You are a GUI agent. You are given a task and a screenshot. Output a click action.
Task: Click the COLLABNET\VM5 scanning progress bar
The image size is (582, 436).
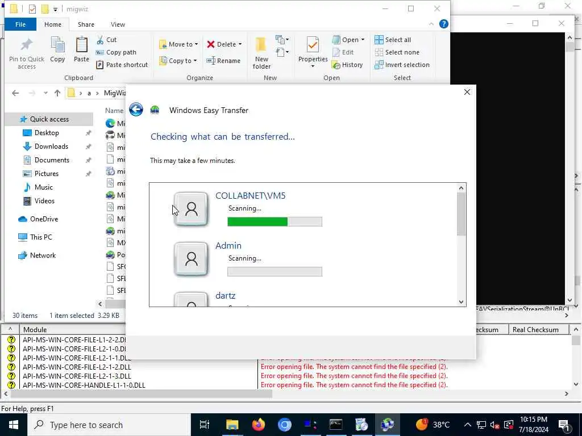click(x=275, y=222)
